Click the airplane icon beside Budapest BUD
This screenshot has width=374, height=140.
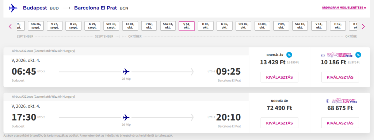[x=13, y=8]
